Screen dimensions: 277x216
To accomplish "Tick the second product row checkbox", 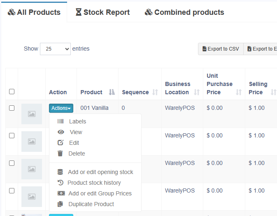I will (12, 135).
